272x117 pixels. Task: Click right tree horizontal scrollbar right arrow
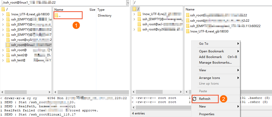[180, 92]
